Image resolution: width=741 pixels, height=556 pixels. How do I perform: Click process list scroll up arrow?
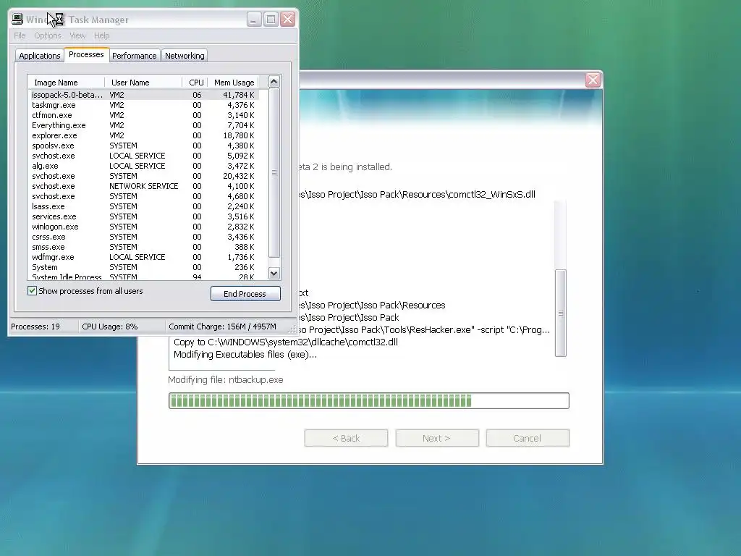274,82
